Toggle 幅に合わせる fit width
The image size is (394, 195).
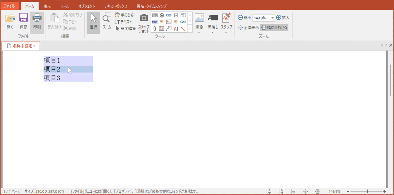tap(274, 28)
